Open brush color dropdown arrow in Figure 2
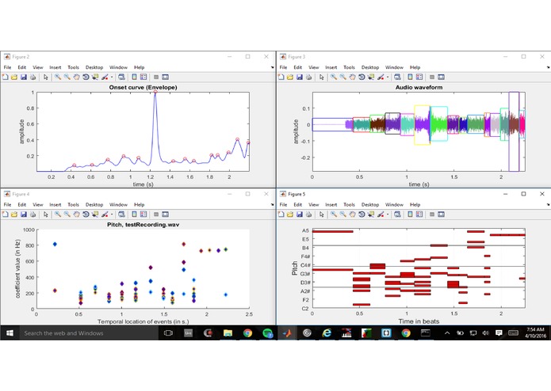The height and width of the screenshot is (391, 551). point(112,77)
